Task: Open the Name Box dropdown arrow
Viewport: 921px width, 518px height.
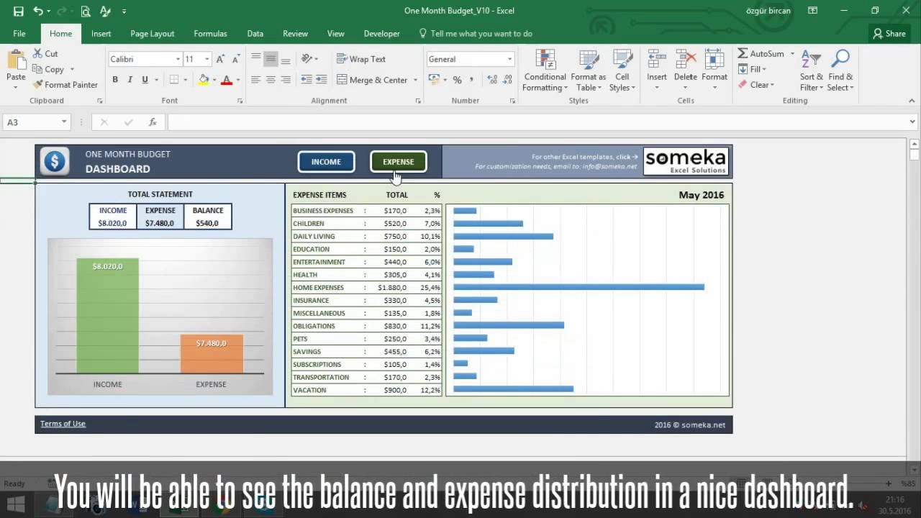Action: point(64,122)
